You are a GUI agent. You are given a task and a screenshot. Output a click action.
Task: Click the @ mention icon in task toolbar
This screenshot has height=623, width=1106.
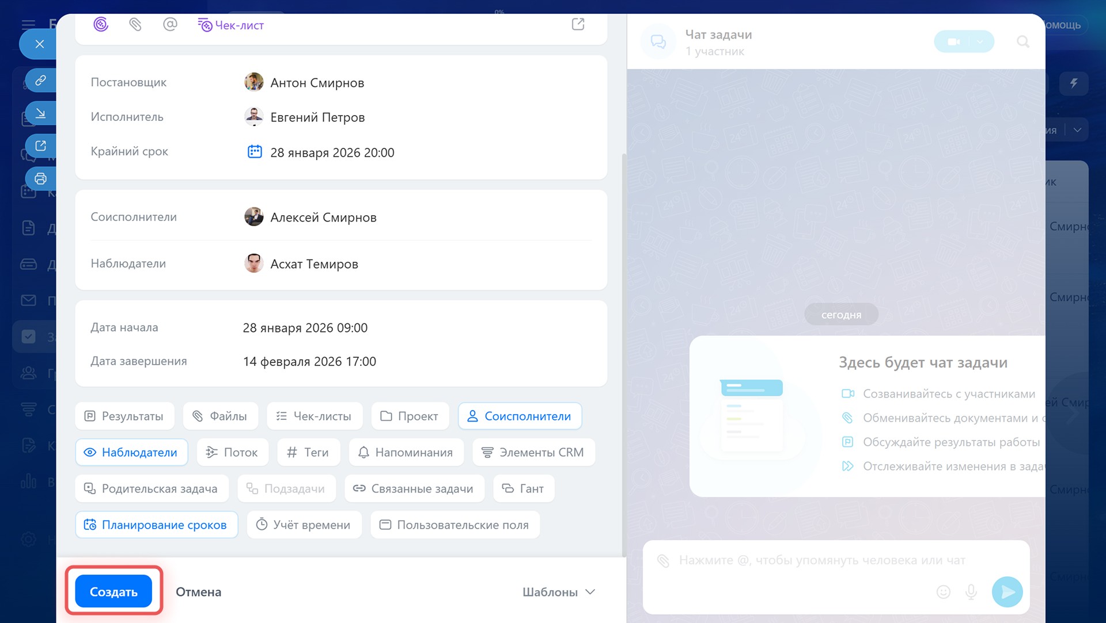(170, 24)
